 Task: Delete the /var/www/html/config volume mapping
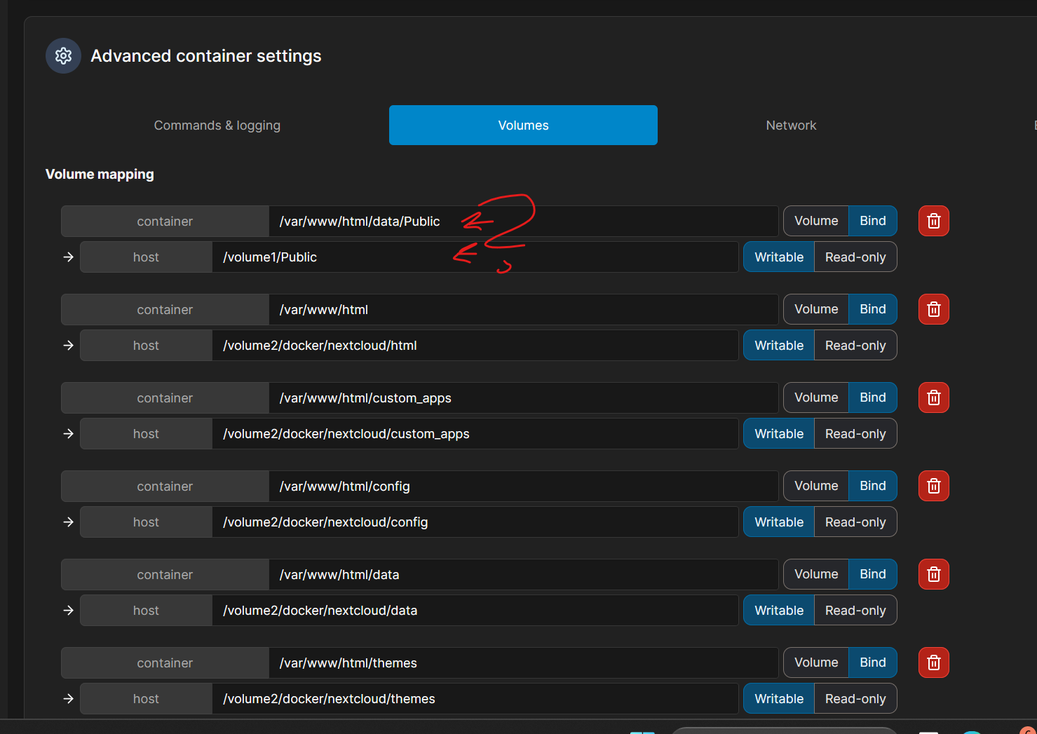[933, 486]
